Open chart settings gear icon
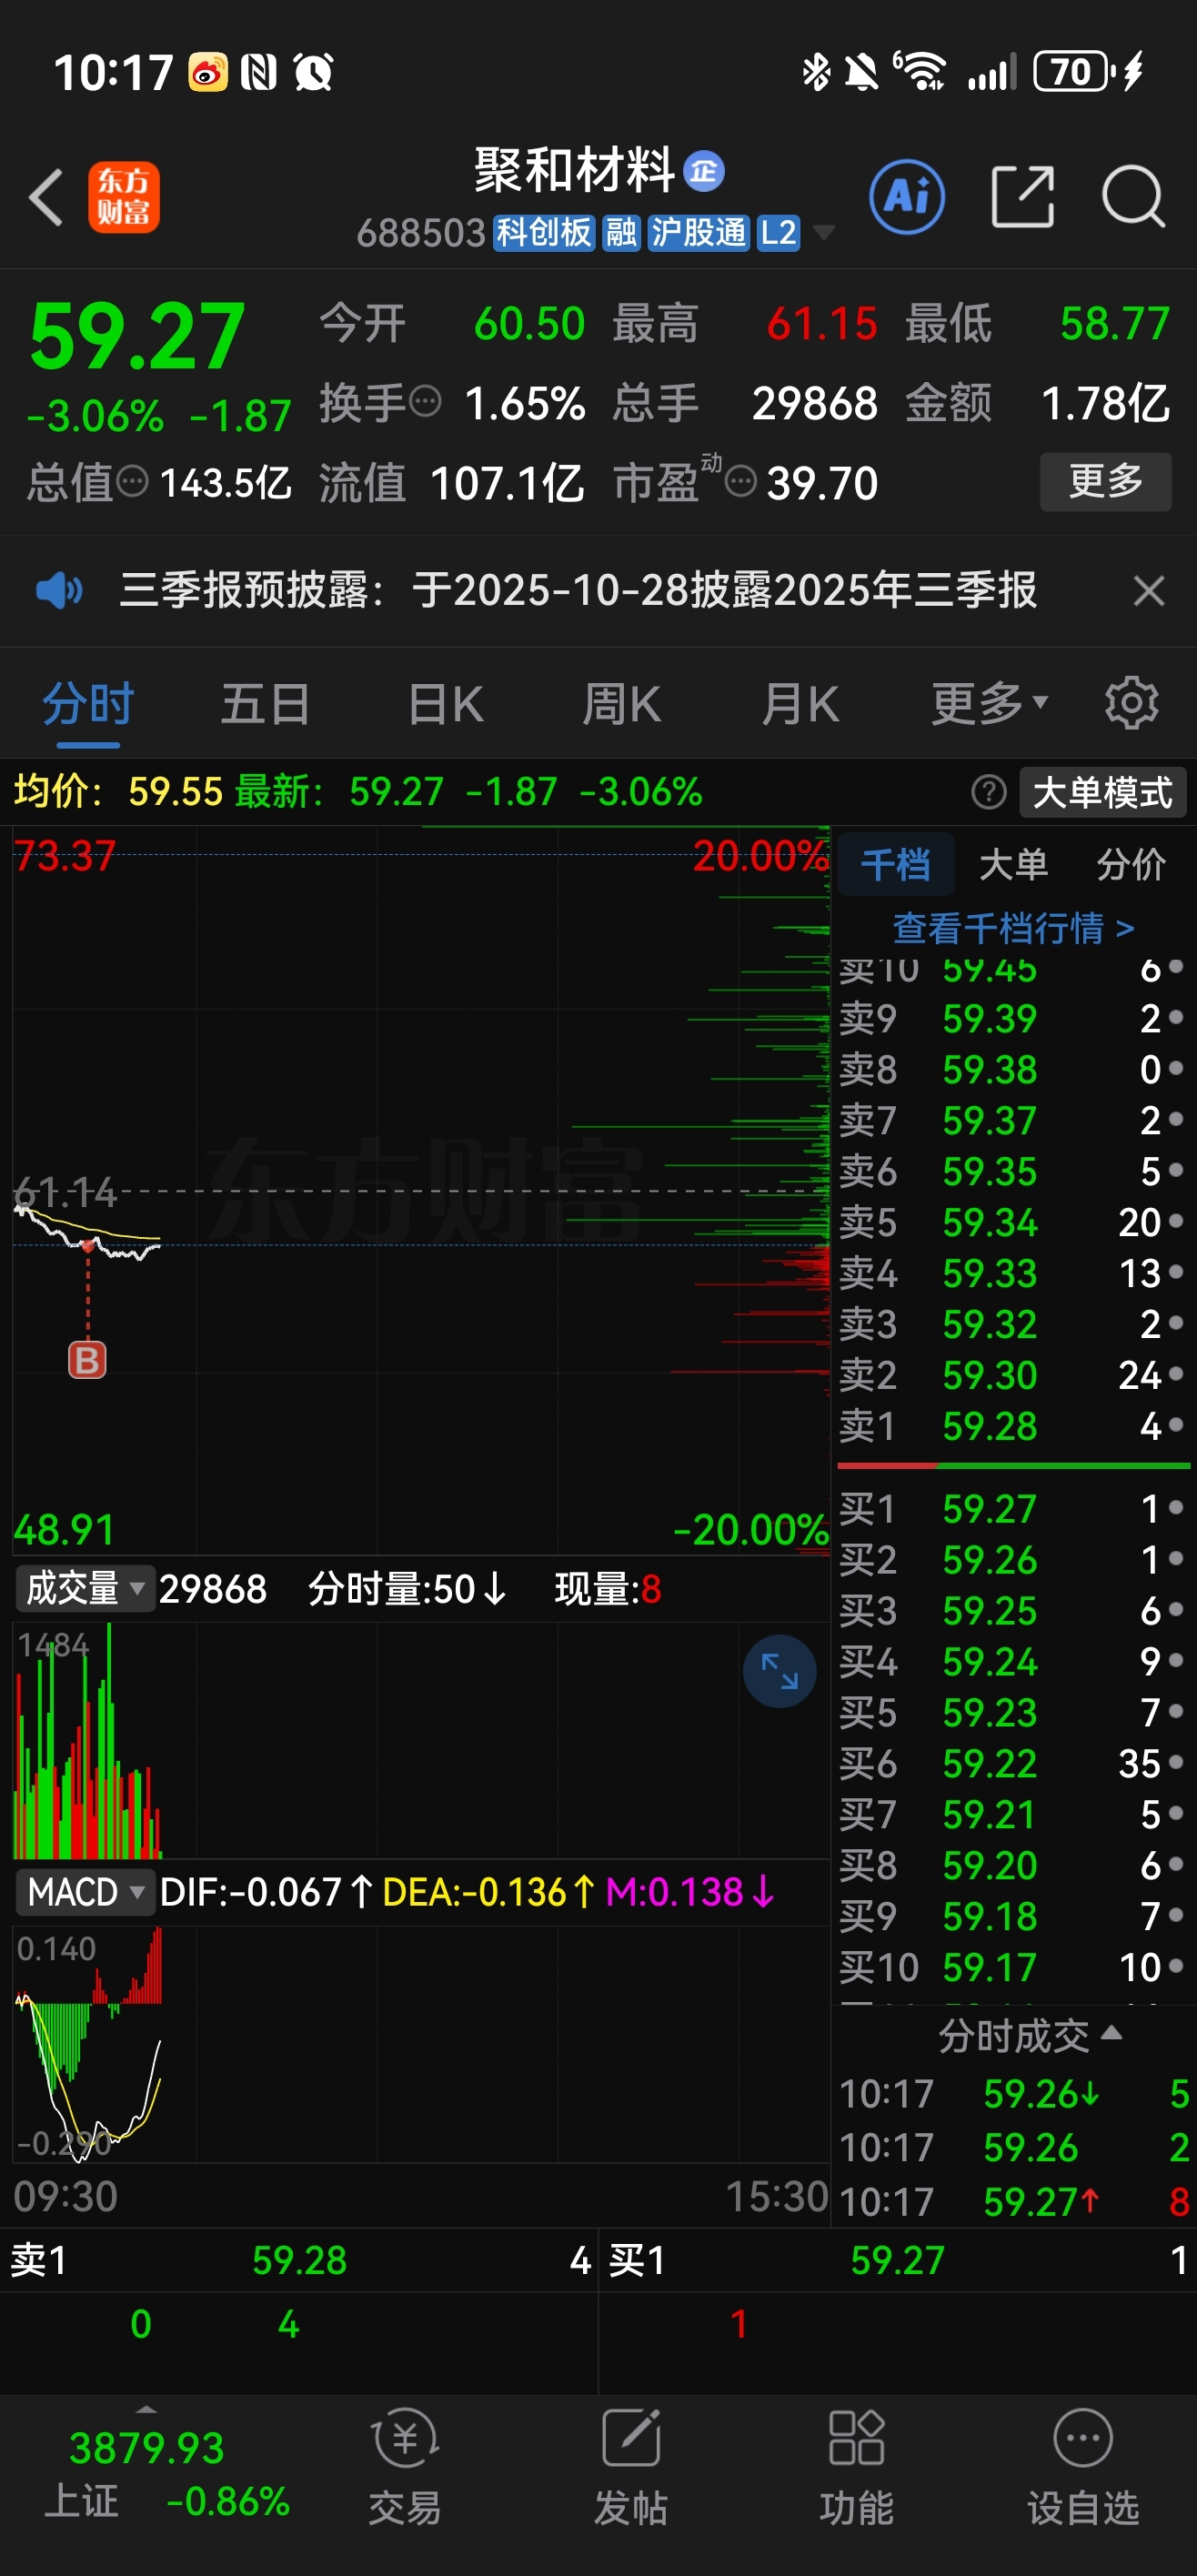This screenshot has width=1197, height=2576. 1131,703
